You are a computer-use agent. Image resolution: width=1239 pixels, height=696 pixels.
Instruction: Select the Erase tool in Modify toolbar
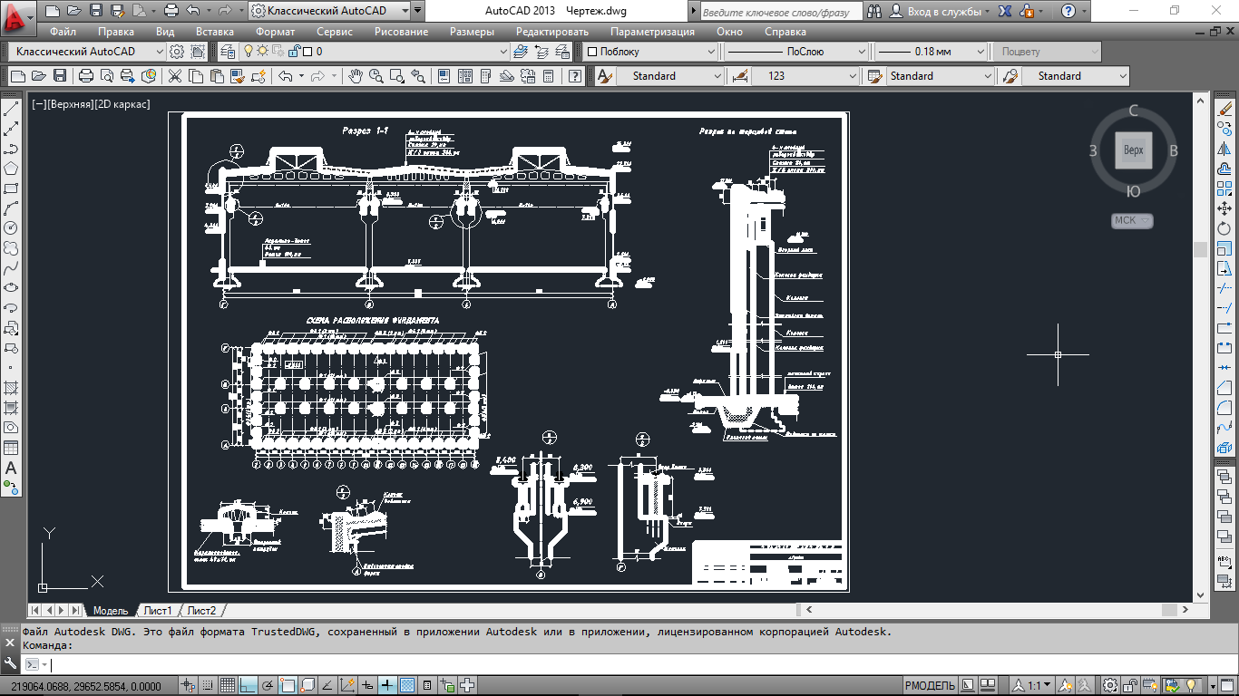[x=1225, y=109]
